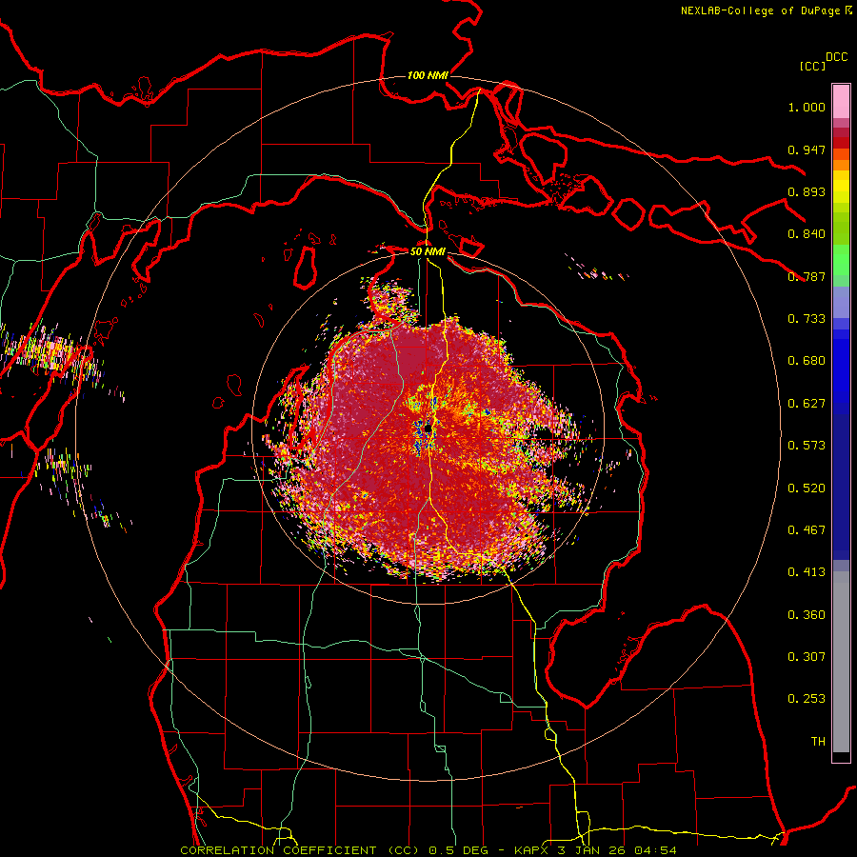Click the CORRELATION COEFFICIENT caption at bottom
The height and width of the screenshot is (857, 857).
click(428, 850)
